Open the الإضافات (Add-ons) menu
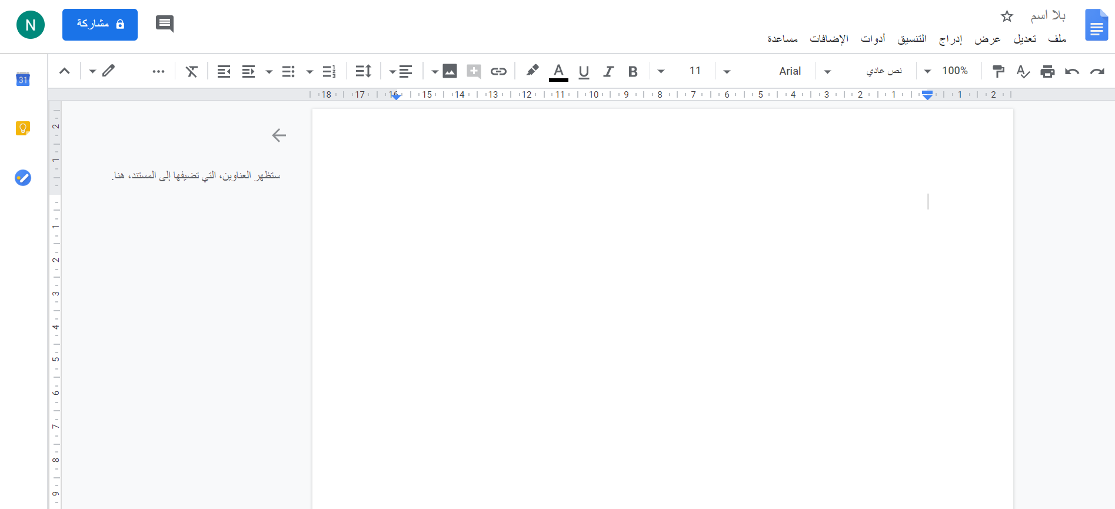 point(829,38)
